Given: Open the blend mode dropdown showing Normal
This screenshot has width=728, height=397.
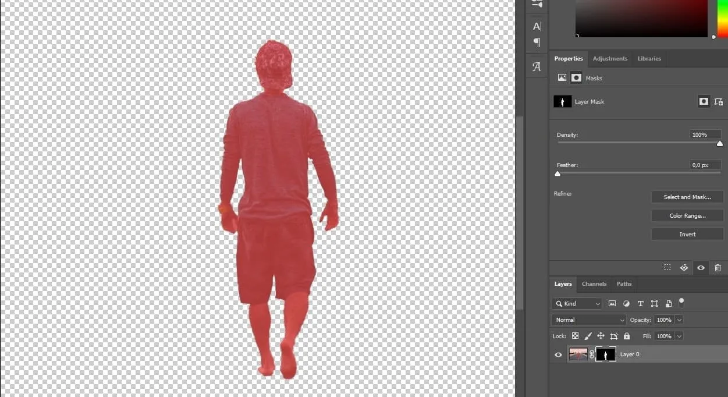Looking at the screenshot, I should (x=588, y=320).
